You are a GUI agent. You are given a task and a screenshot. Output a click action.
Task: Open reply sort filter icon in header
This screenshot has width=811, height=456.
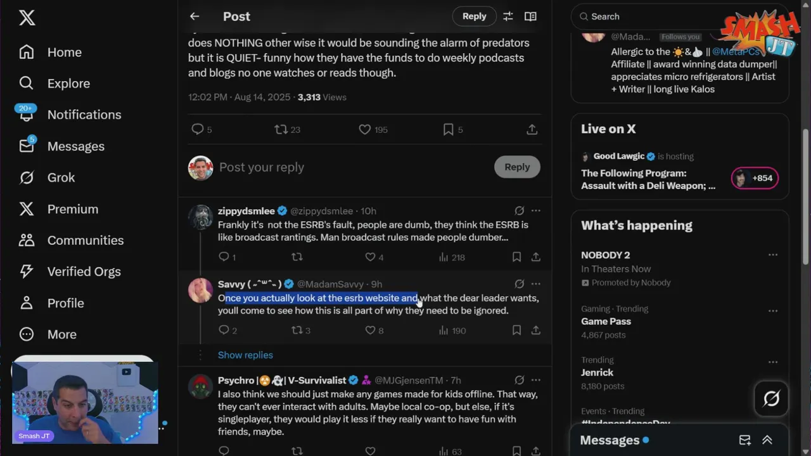point(508,16)
